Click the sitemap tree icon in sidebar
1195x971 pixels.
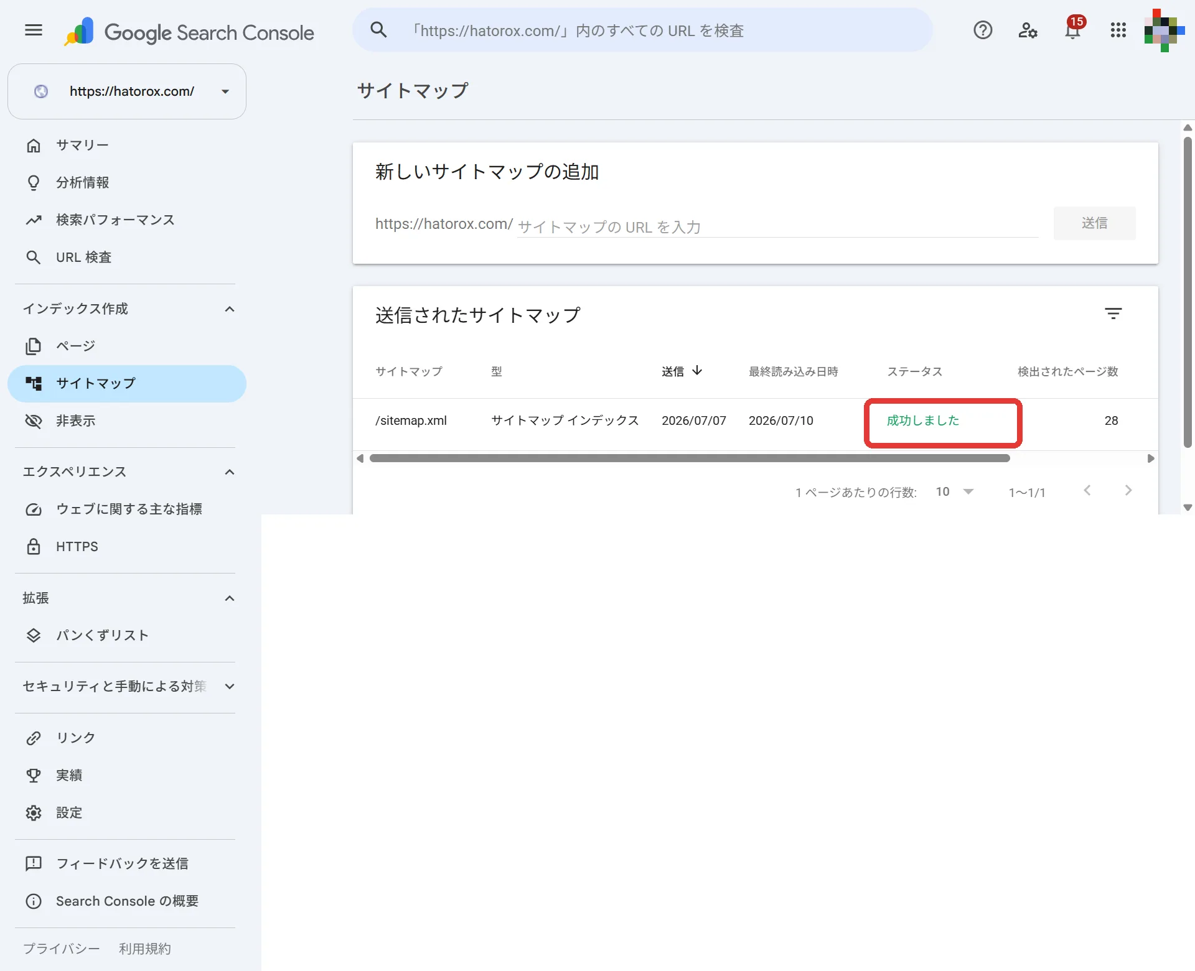coord(34,383)
